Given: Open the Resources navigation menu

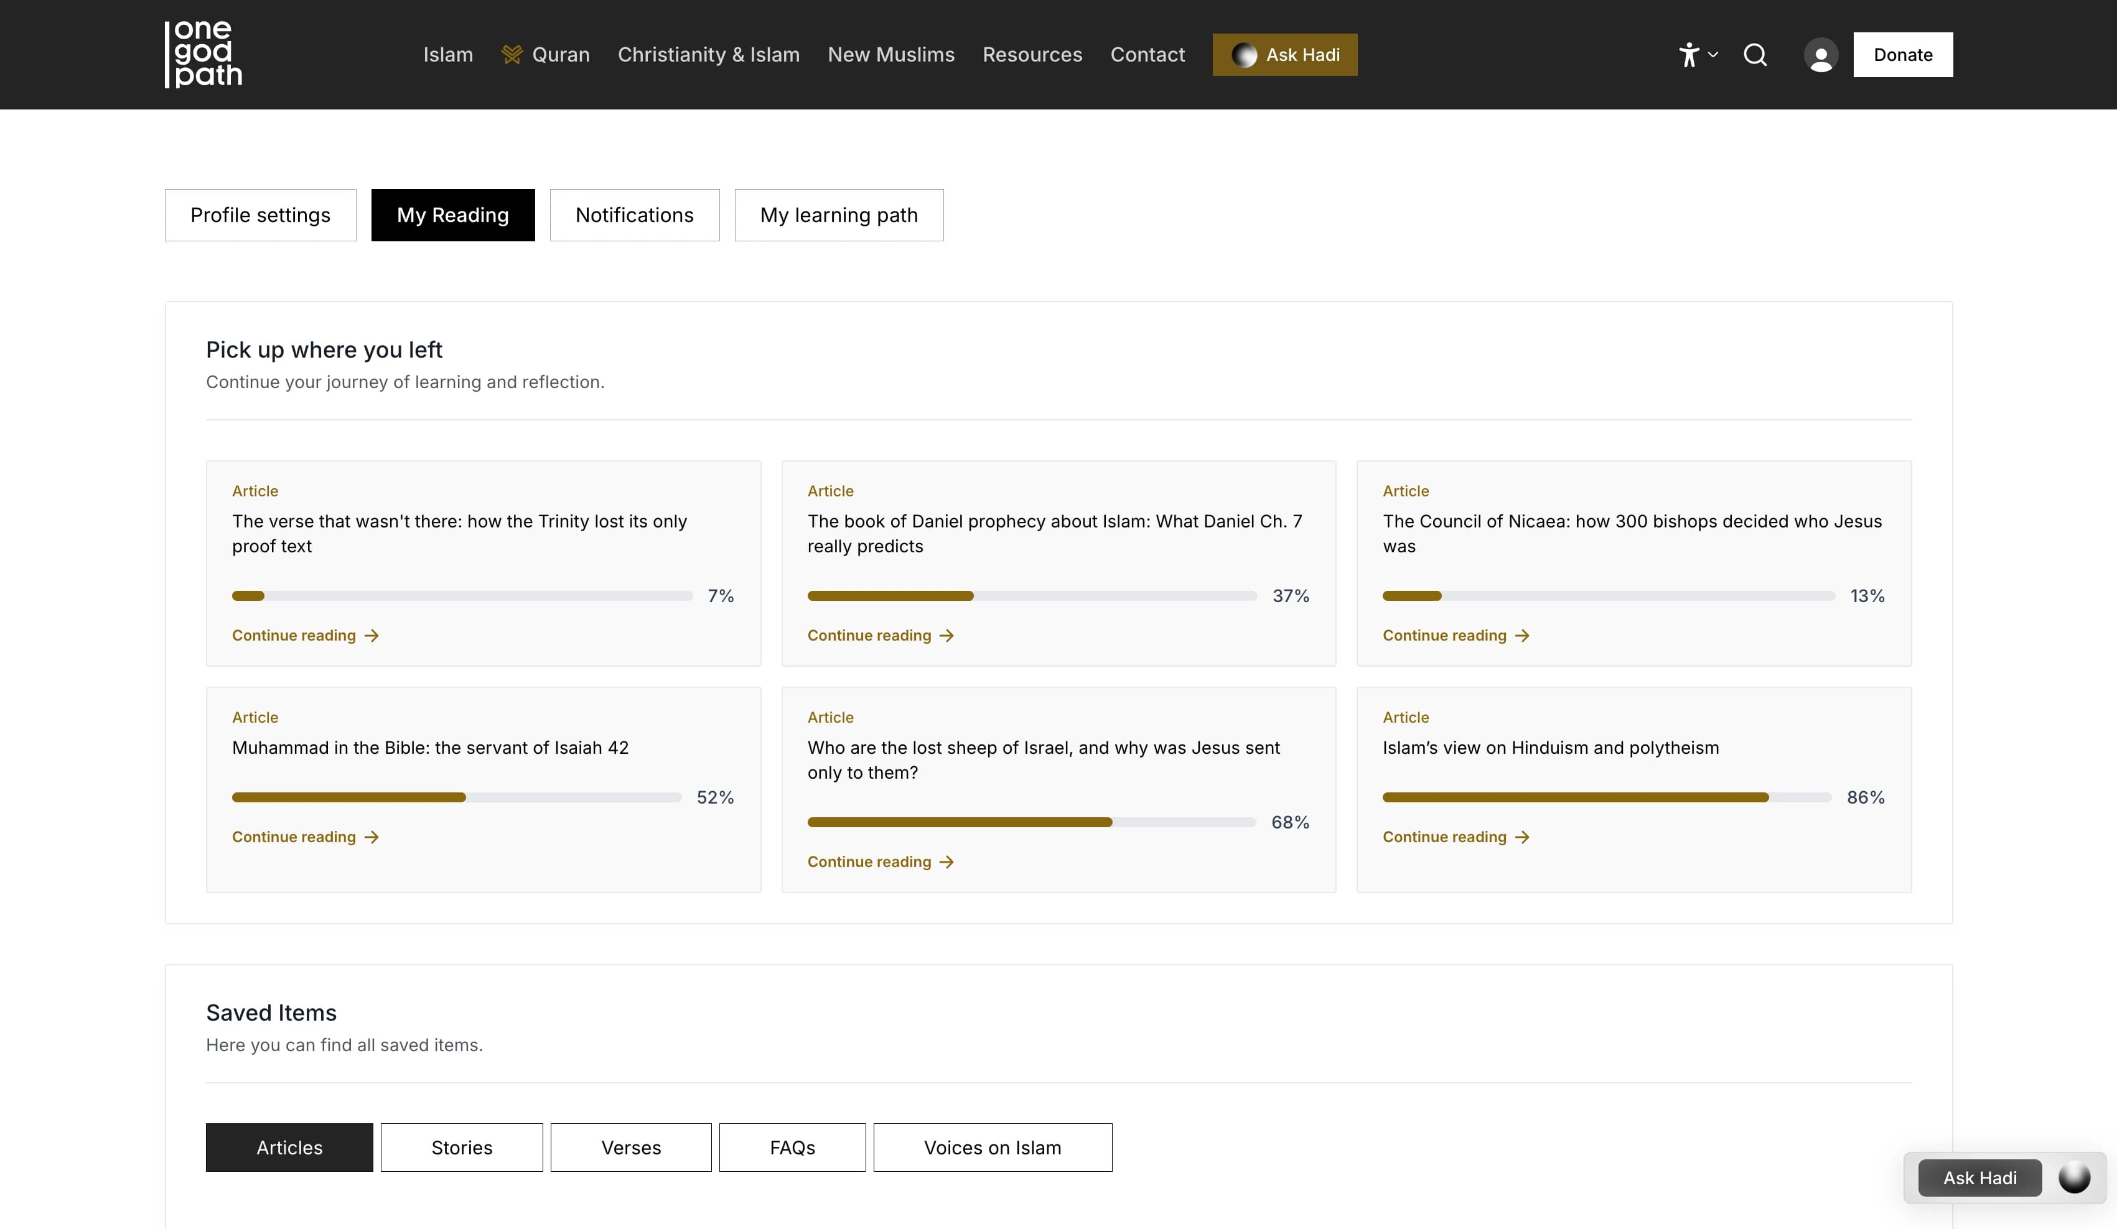Looking at the screenshot, I should click(1032, 55).
